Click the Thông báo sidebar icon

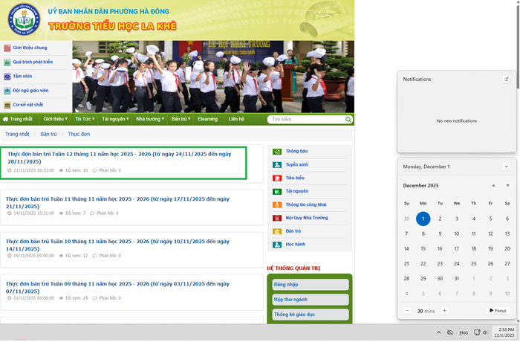277,151
